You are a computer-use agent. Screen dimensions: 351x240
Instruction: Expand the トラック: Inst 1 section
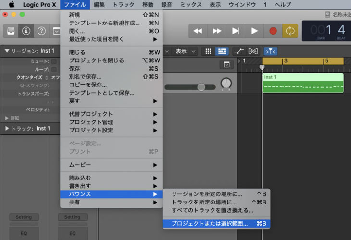coord(7,128)
